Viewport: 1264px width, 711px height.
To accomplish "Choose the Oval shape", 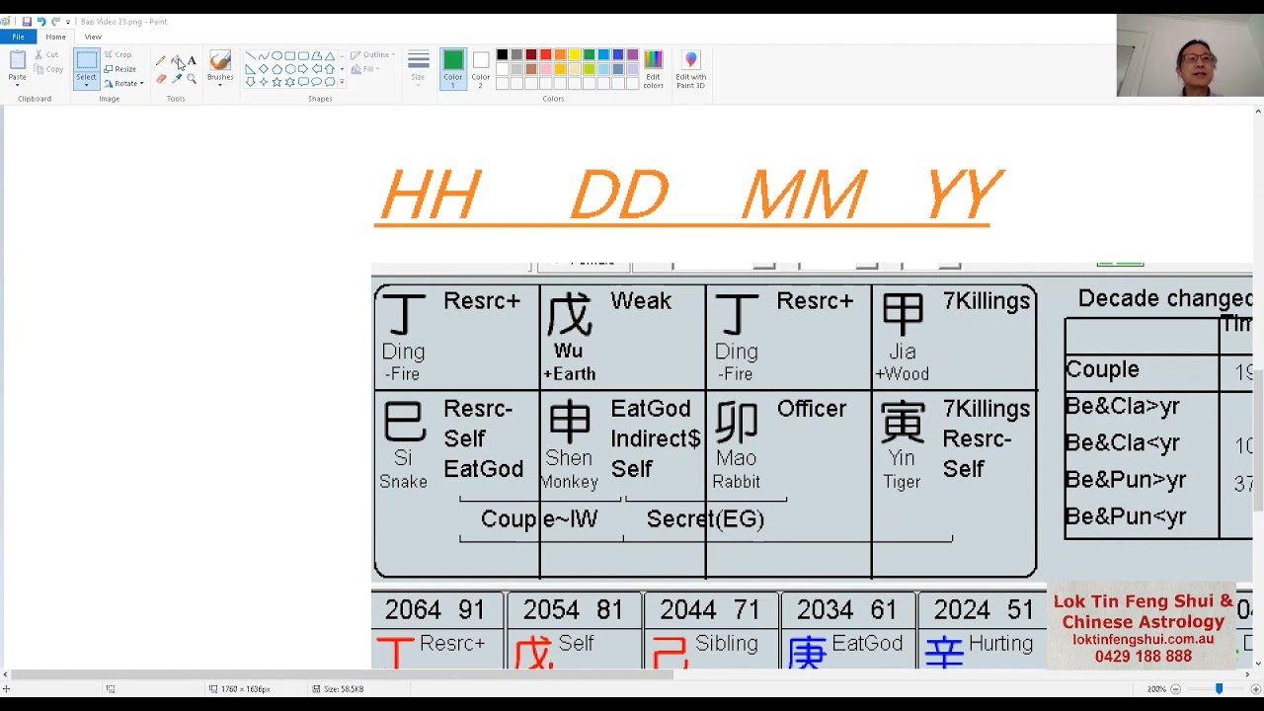I will [x=276, y=56].
